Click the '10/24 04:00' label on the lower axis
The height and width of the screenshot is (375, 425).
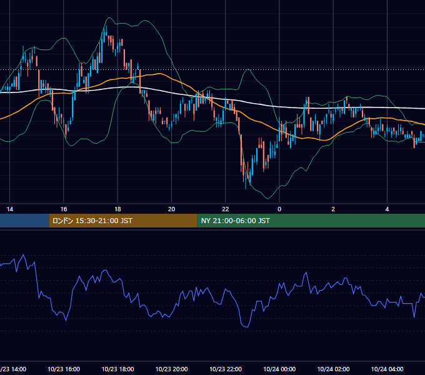click(387, 369)
